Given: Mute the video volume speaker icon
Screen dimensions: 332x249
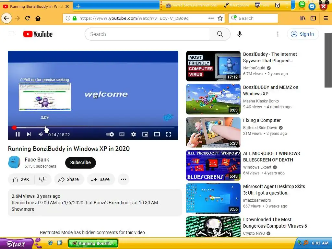Looking at the screenshot, I should click(41, 134).
